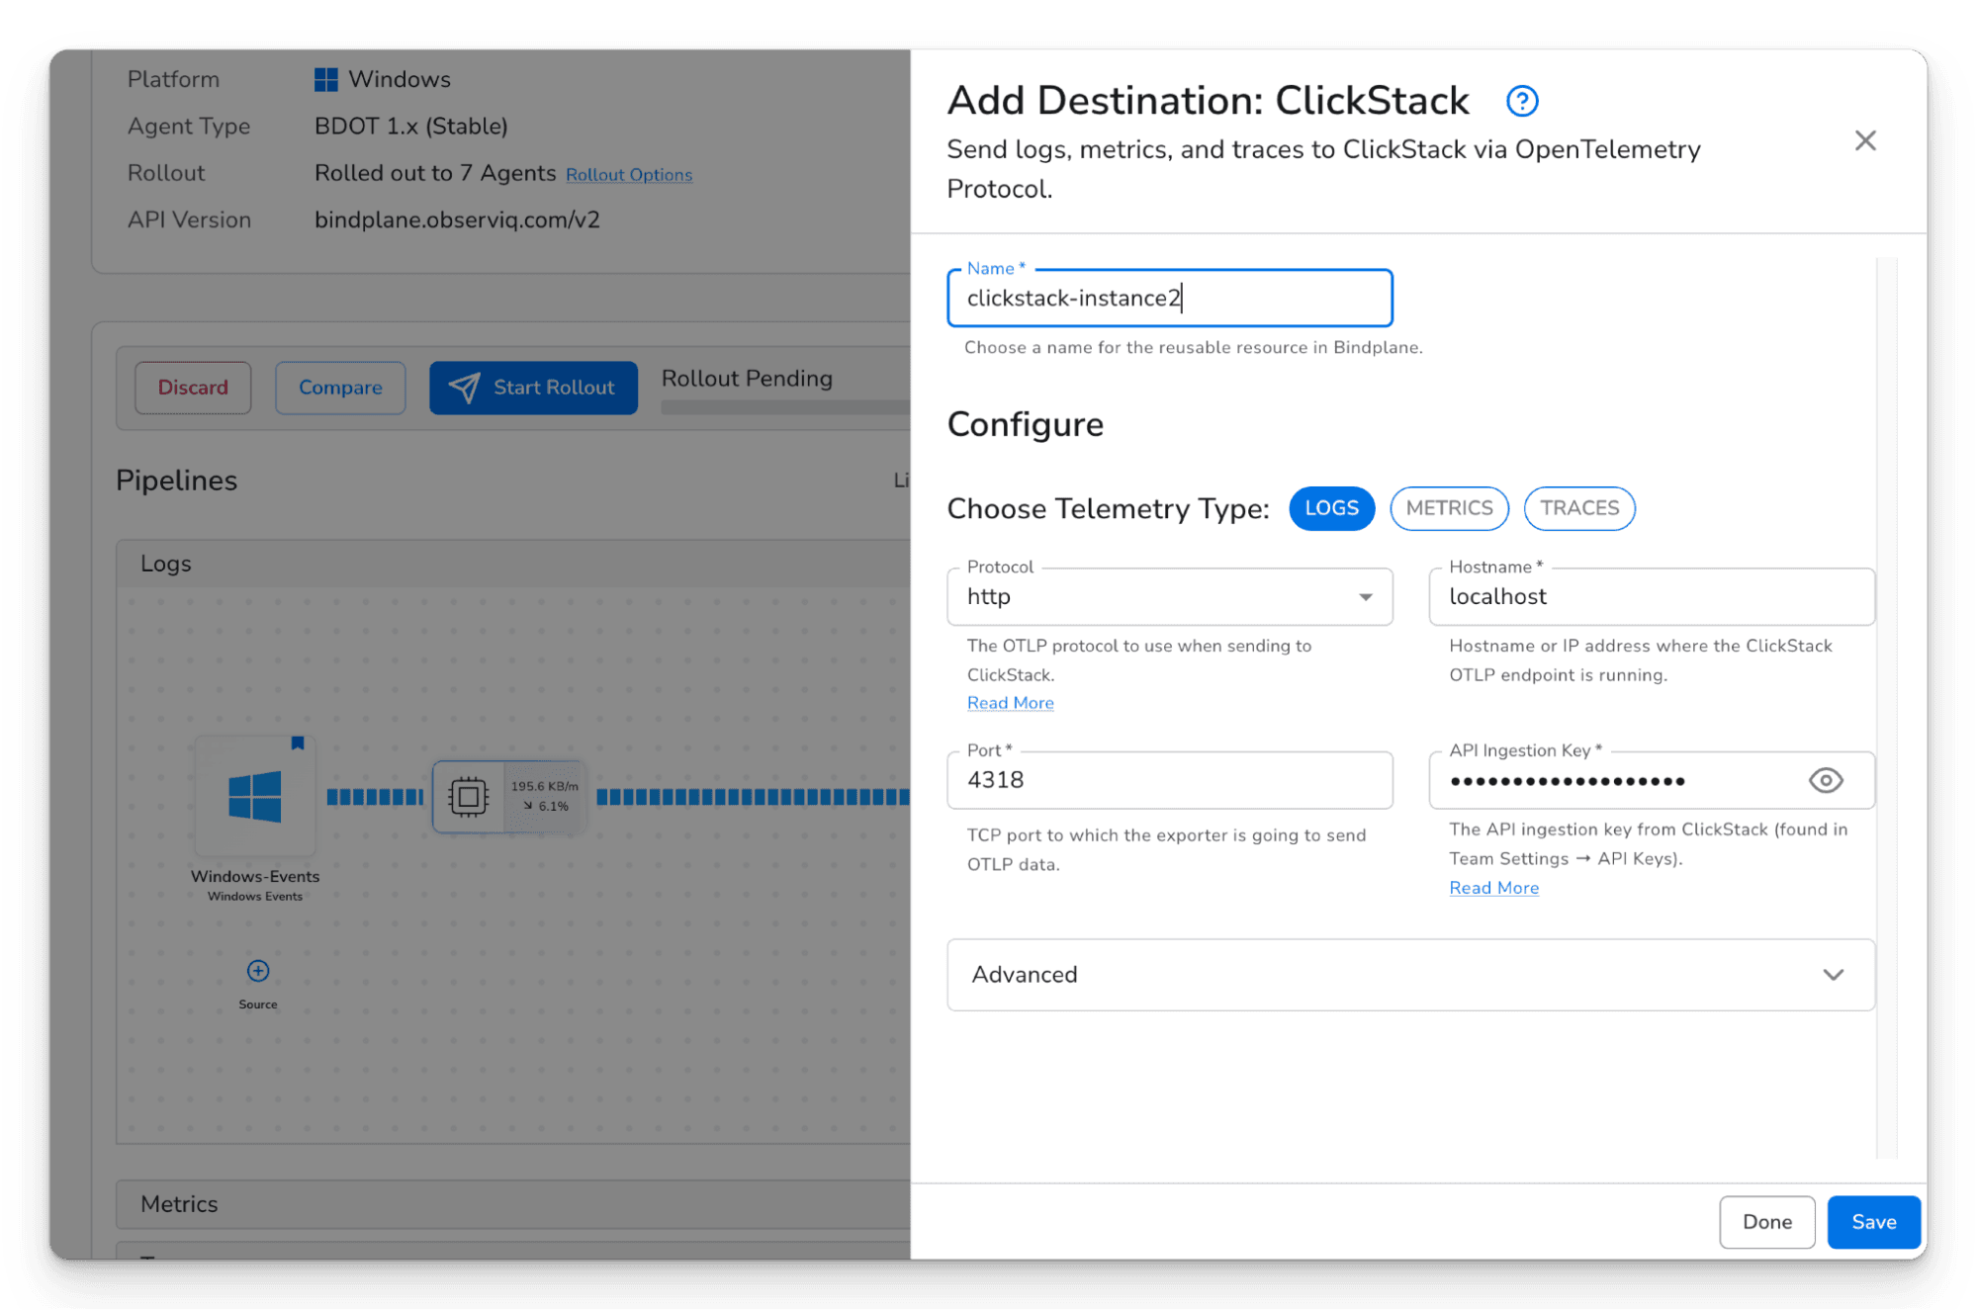Click Read More under Protocol description
This screenshot has height=1310, width=1977.
(1010, 703)
